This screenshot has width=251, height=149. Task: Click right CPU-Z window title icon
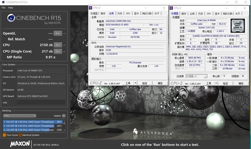tap(171, 8)
